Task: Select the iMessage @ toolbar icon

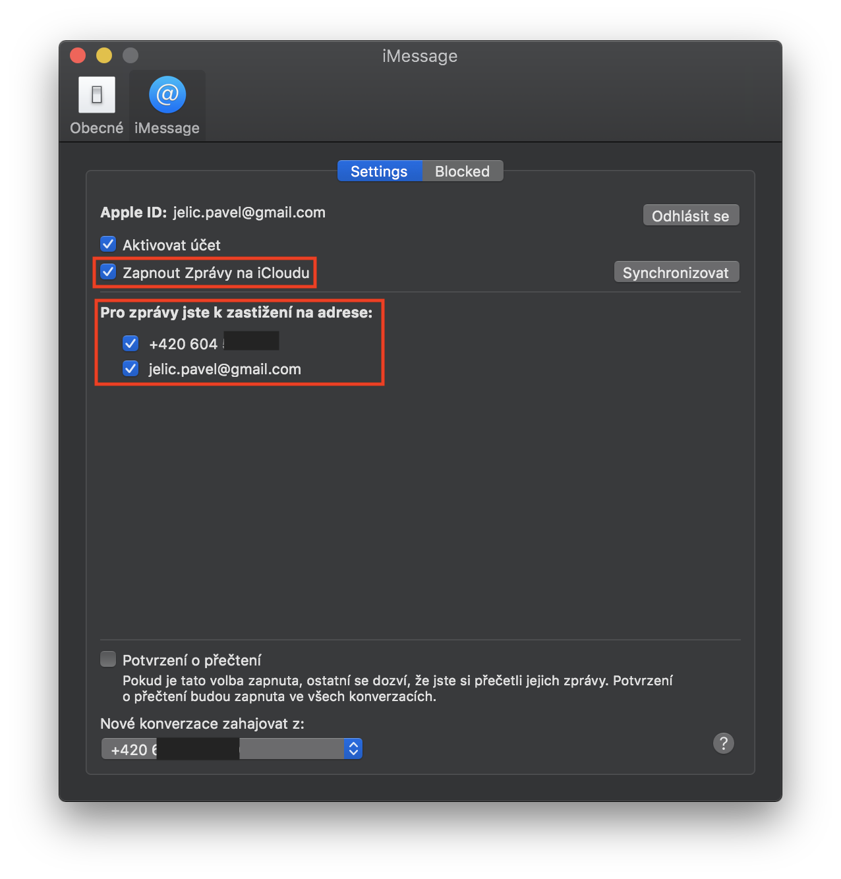Action: click(167, 106)
